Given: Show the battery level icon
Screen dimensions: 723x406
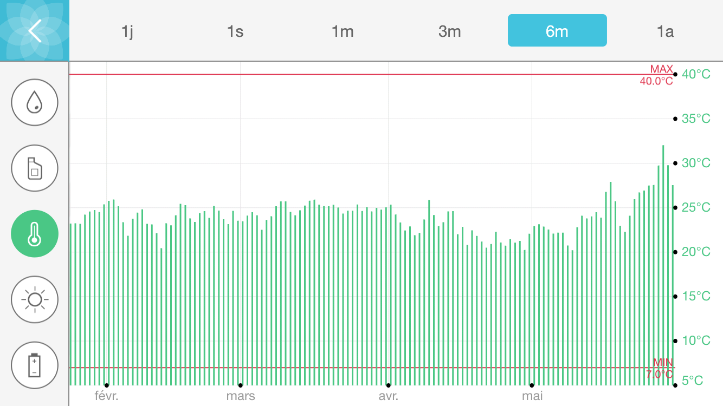Looking at the screenshot, I should tap(35, 365).
